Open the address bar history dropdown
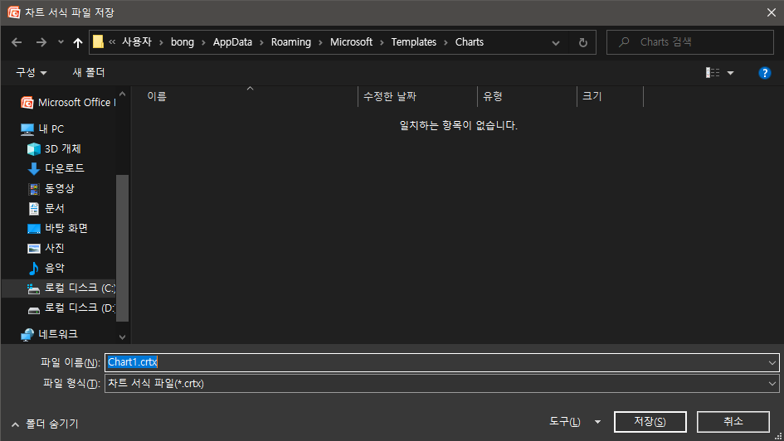This screenshot has height=441, width=784. pyautogui.click(x=556, y=43)
